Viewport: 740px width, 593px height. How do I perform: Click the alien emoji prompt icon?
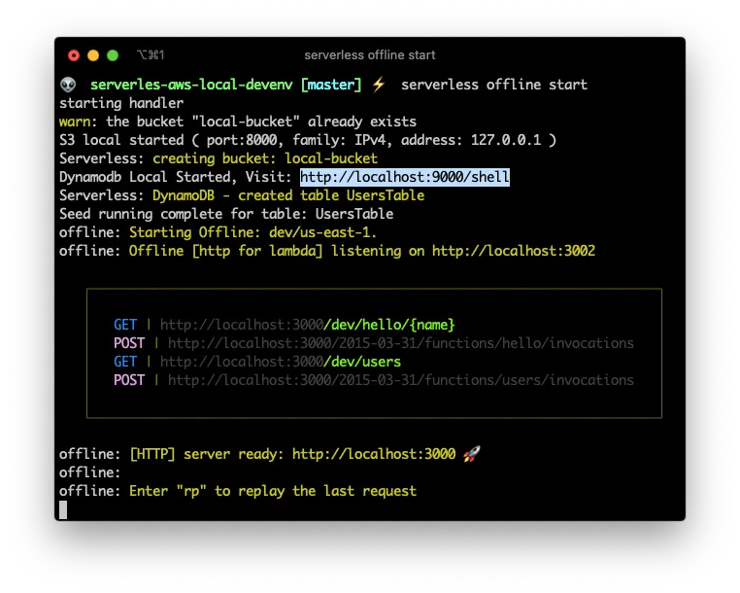[68, 85]
